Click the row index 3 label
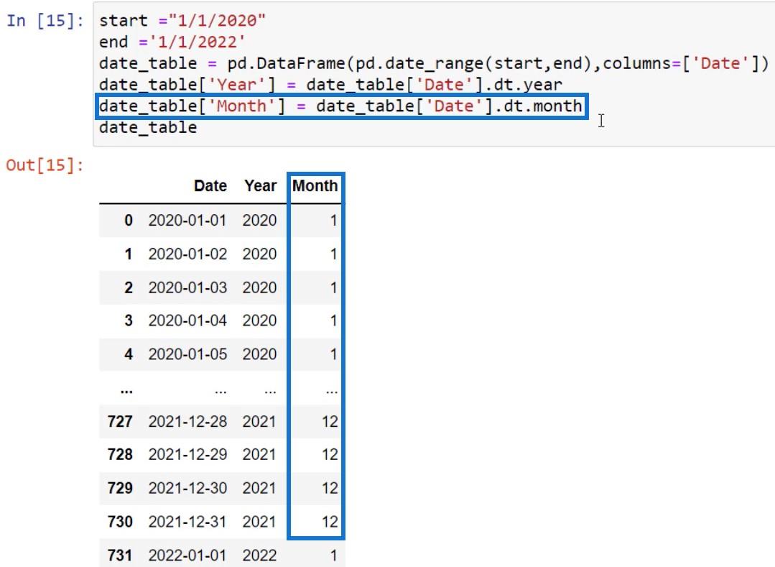This screenshot has width=775, height=567. [129, 321]
